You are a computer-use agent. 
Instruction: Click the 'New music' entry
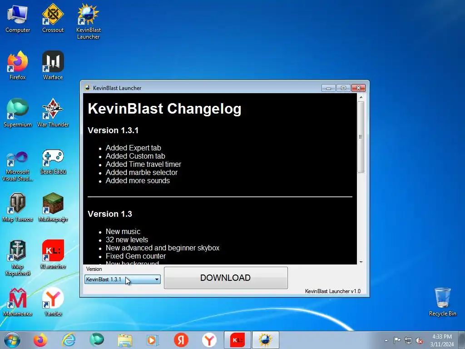[x=123, y=231]
